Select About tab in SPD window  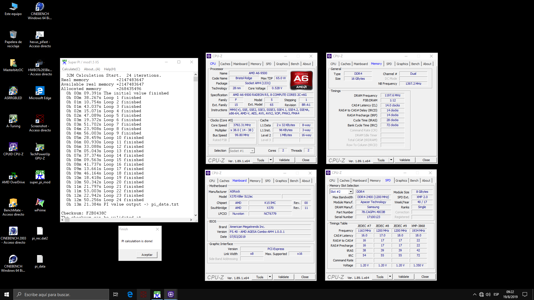tap(426, 181)
